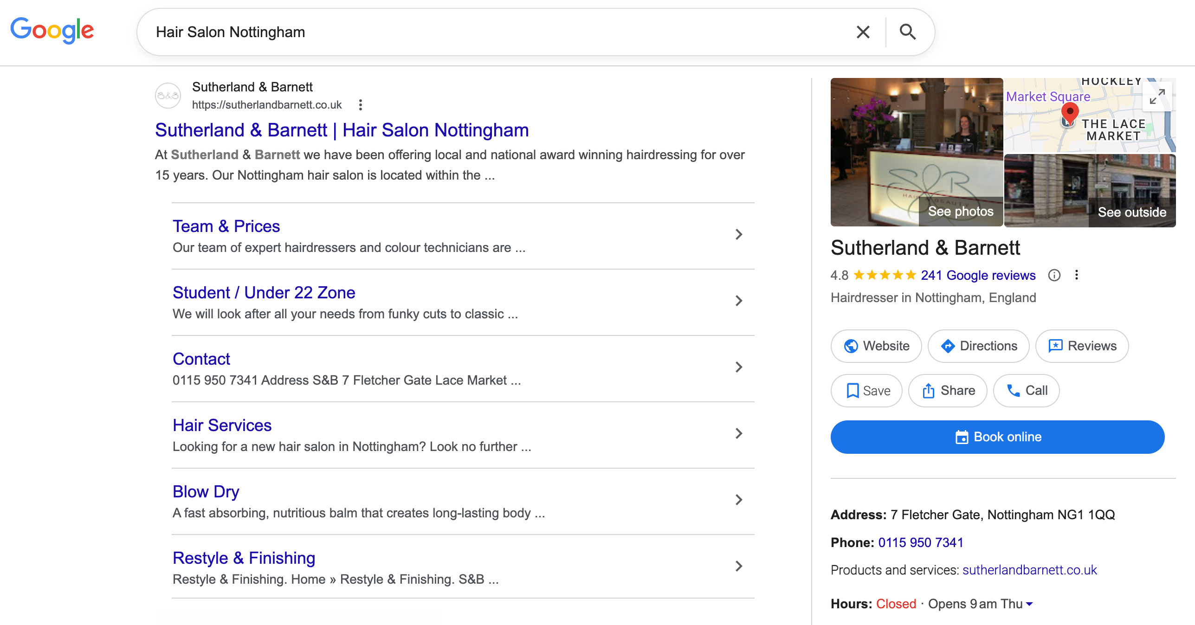The image size is (1195, 625).
Task: Clear the search box with the X
Action: click(862, 32)
